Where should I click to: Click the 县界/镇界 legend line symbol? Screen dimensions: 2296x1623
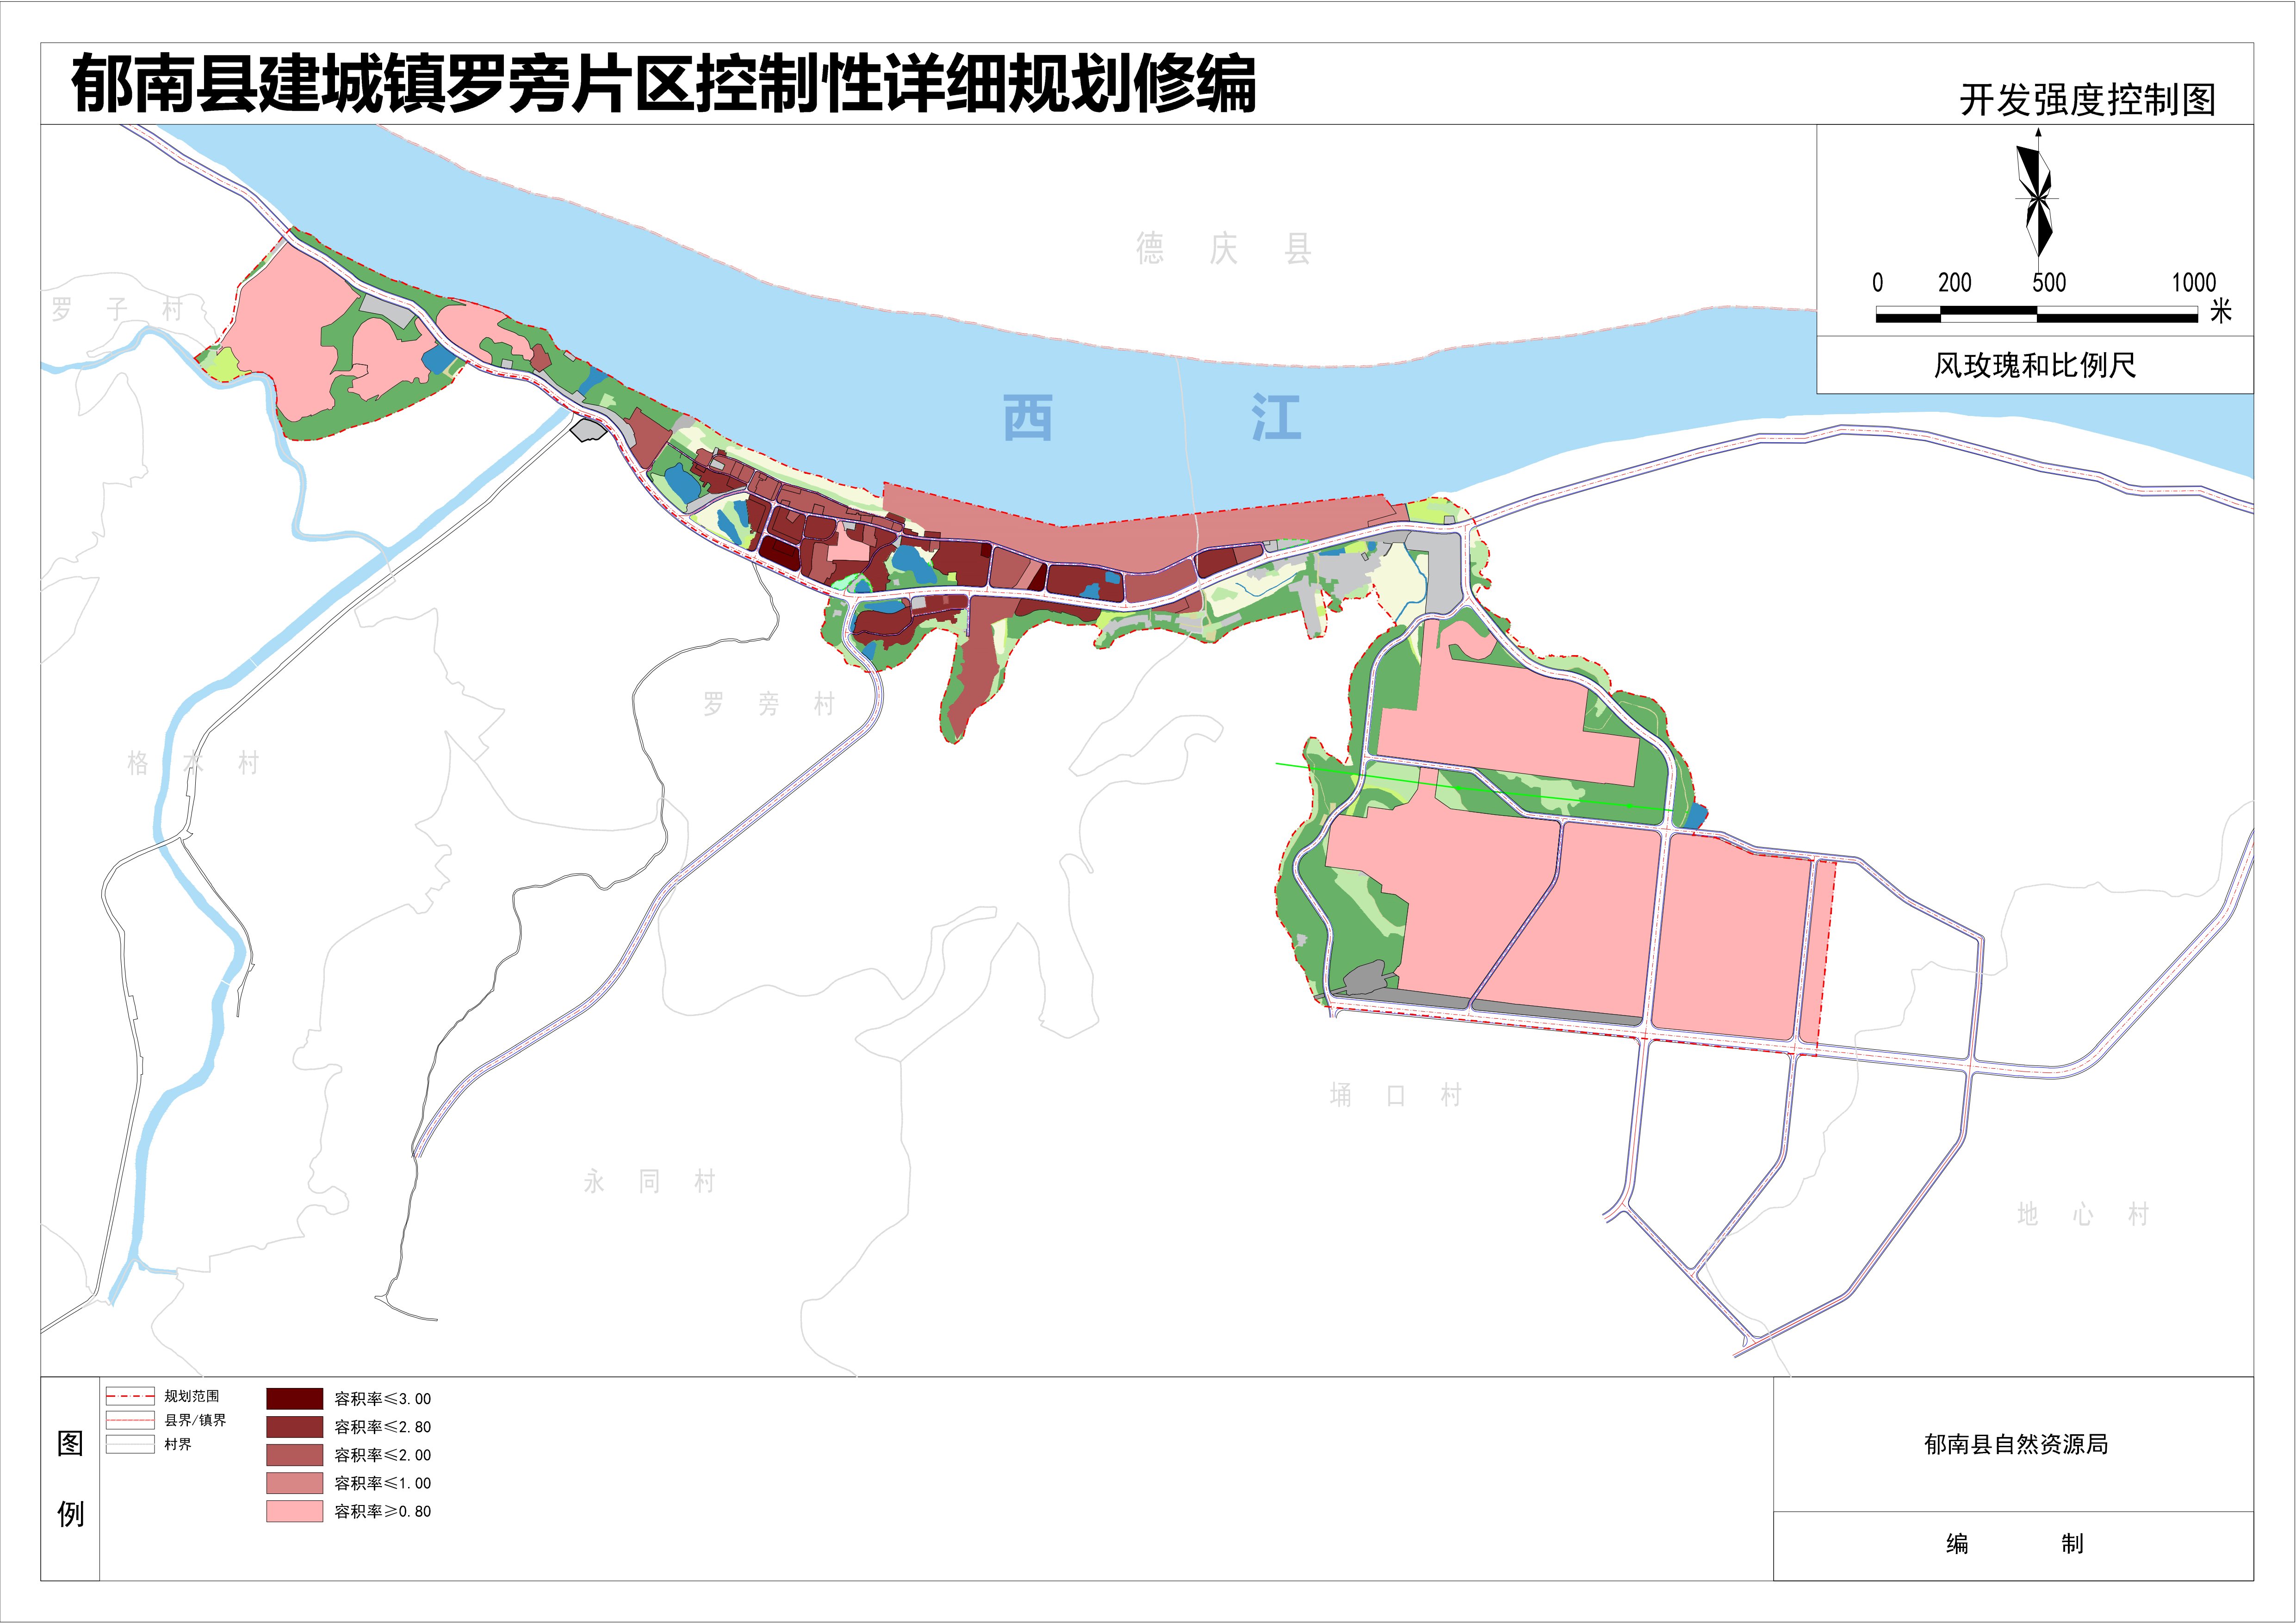click(x=129, y=1420)
